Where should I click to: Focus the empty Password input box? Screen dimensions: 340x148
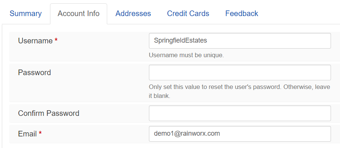click(x=240, y=73)
